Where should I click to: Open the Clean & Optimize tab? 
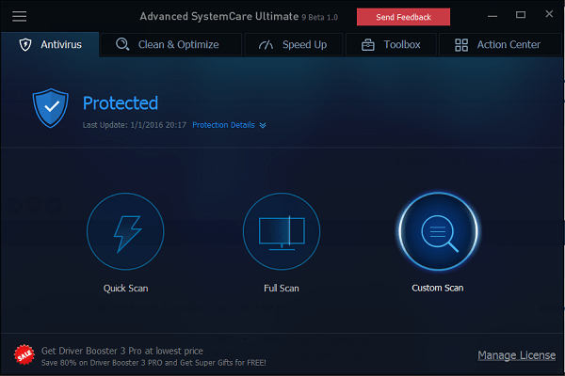170,44
